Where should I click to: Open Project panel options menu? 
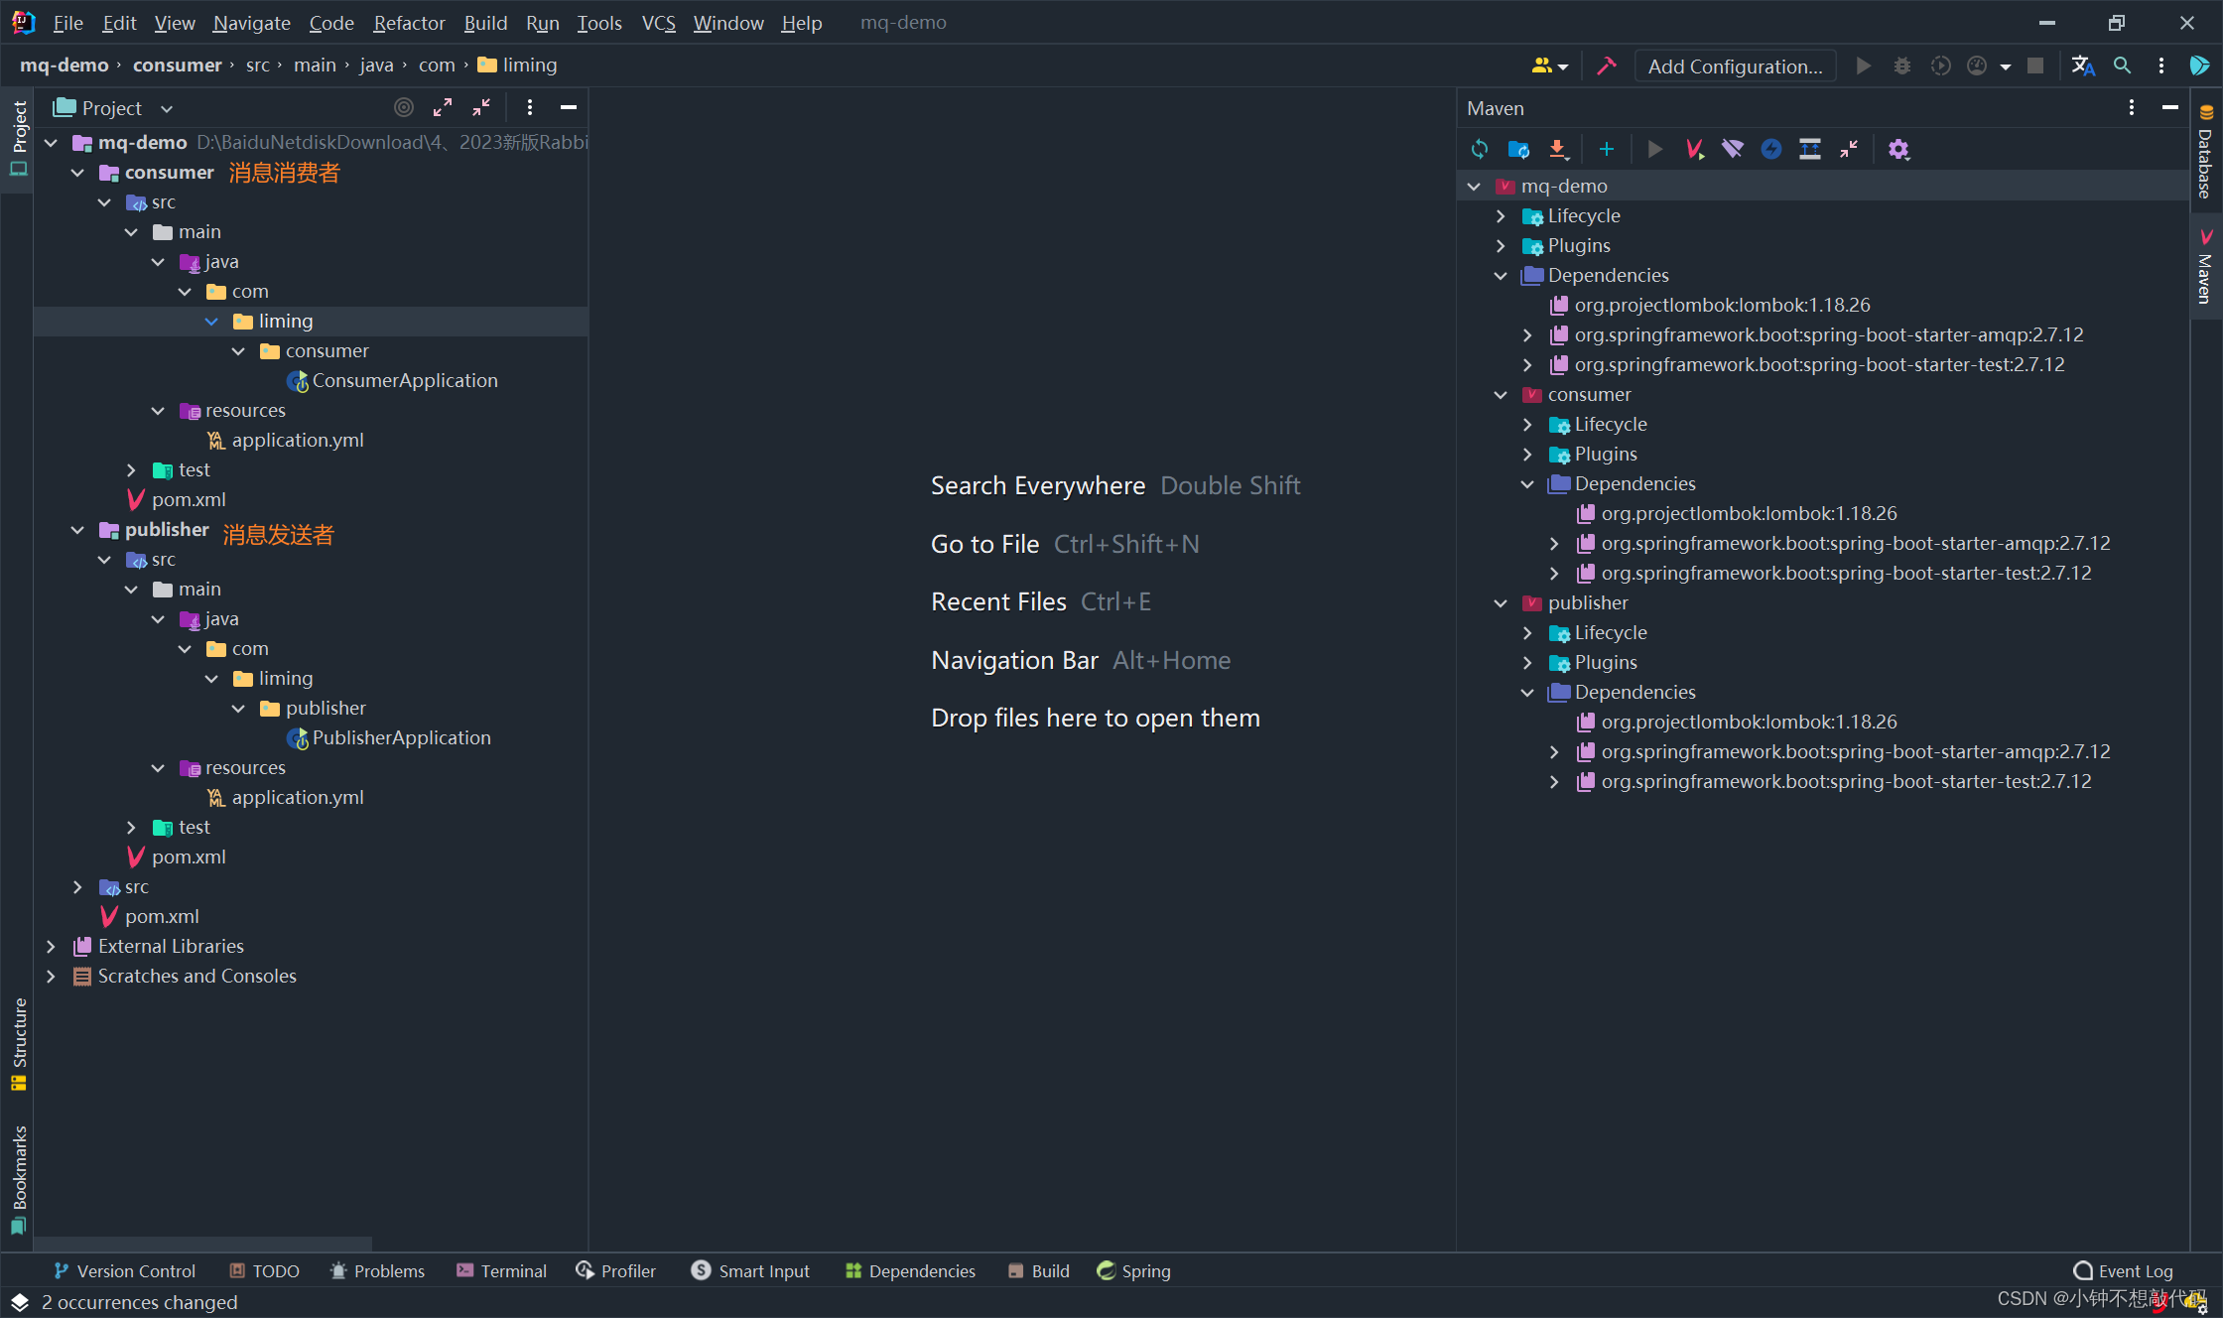[x=530, y=107]
